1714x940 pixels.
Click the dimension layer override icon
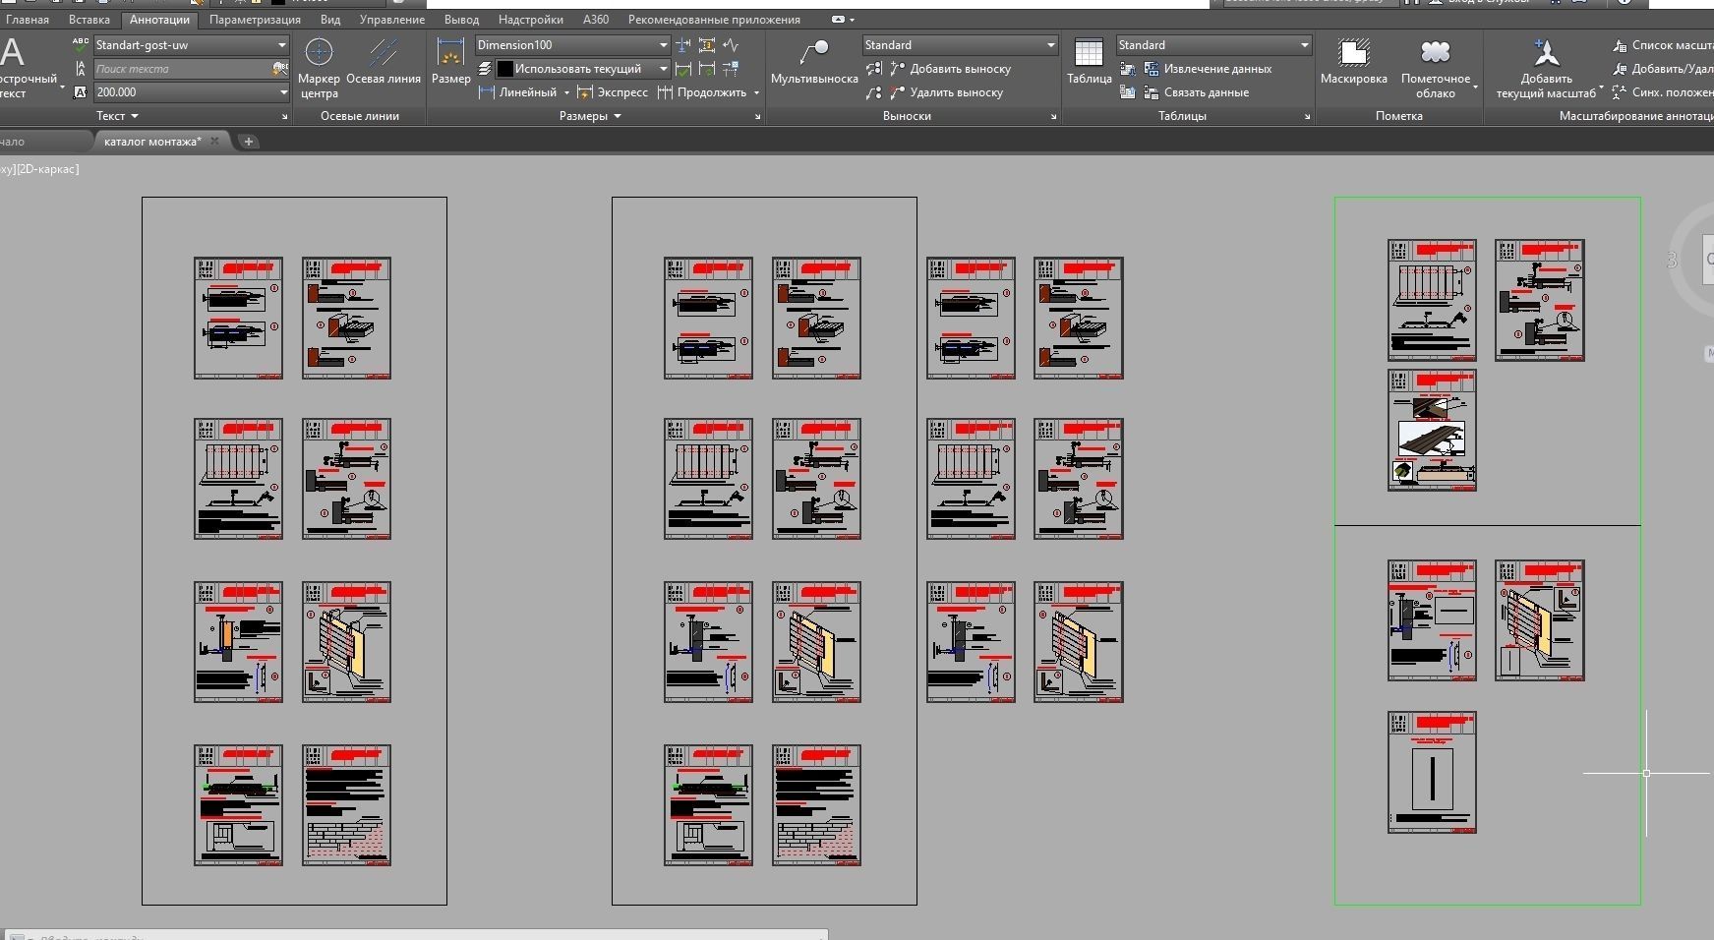coord(485,69)
